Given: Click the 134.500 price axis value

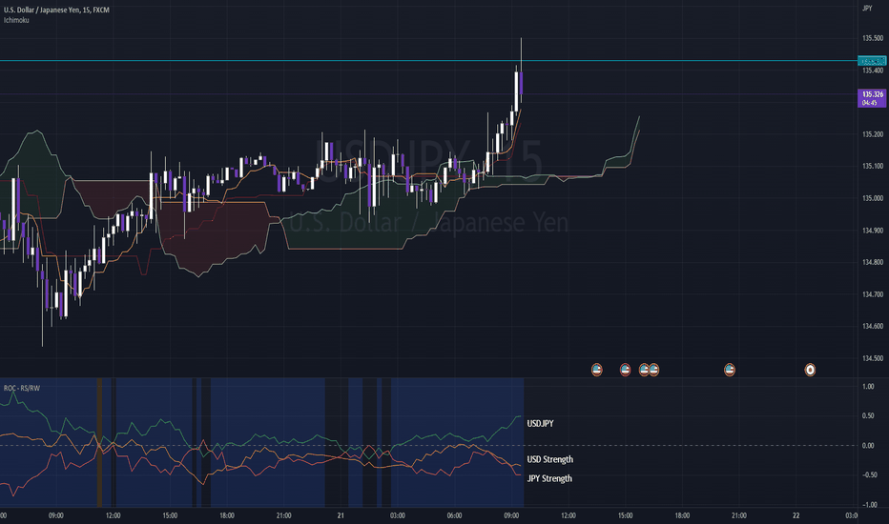Looking at the screenshot, I should 873,358.
